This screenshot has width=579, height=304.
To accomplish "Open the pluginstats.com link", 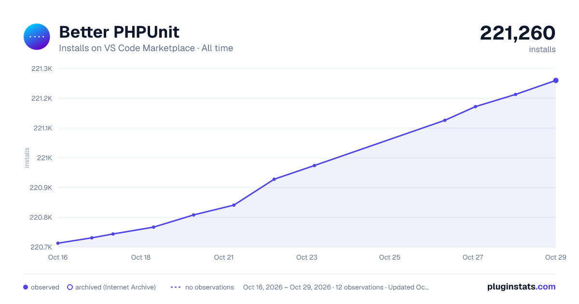I will click(522, 287).
